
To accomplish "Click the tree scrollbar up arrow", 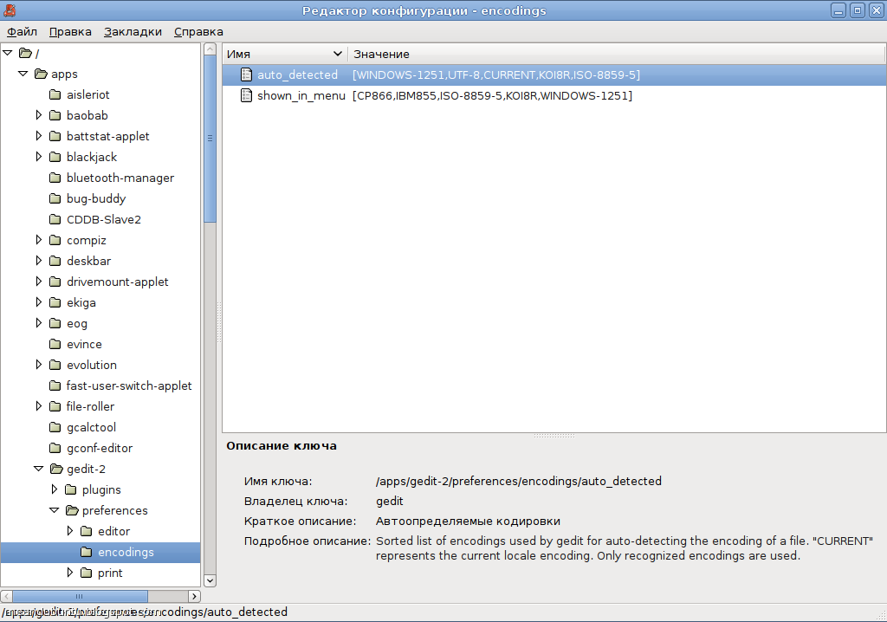I will [210, 49].
